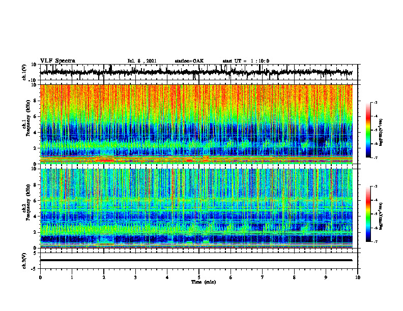Screen dimensions: 403x311
Task: Click time axis tick label "9"
Action: point(326,277)
